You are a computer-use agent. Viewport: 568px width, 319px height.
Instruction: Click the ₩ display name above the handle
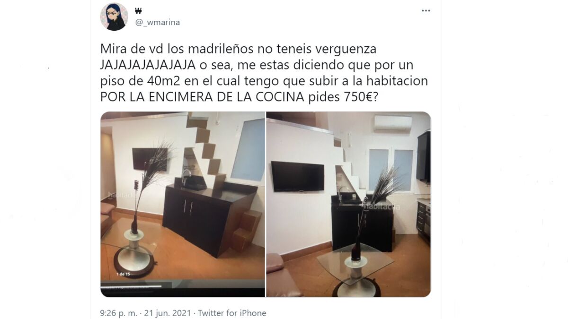[x=139, y=11]
